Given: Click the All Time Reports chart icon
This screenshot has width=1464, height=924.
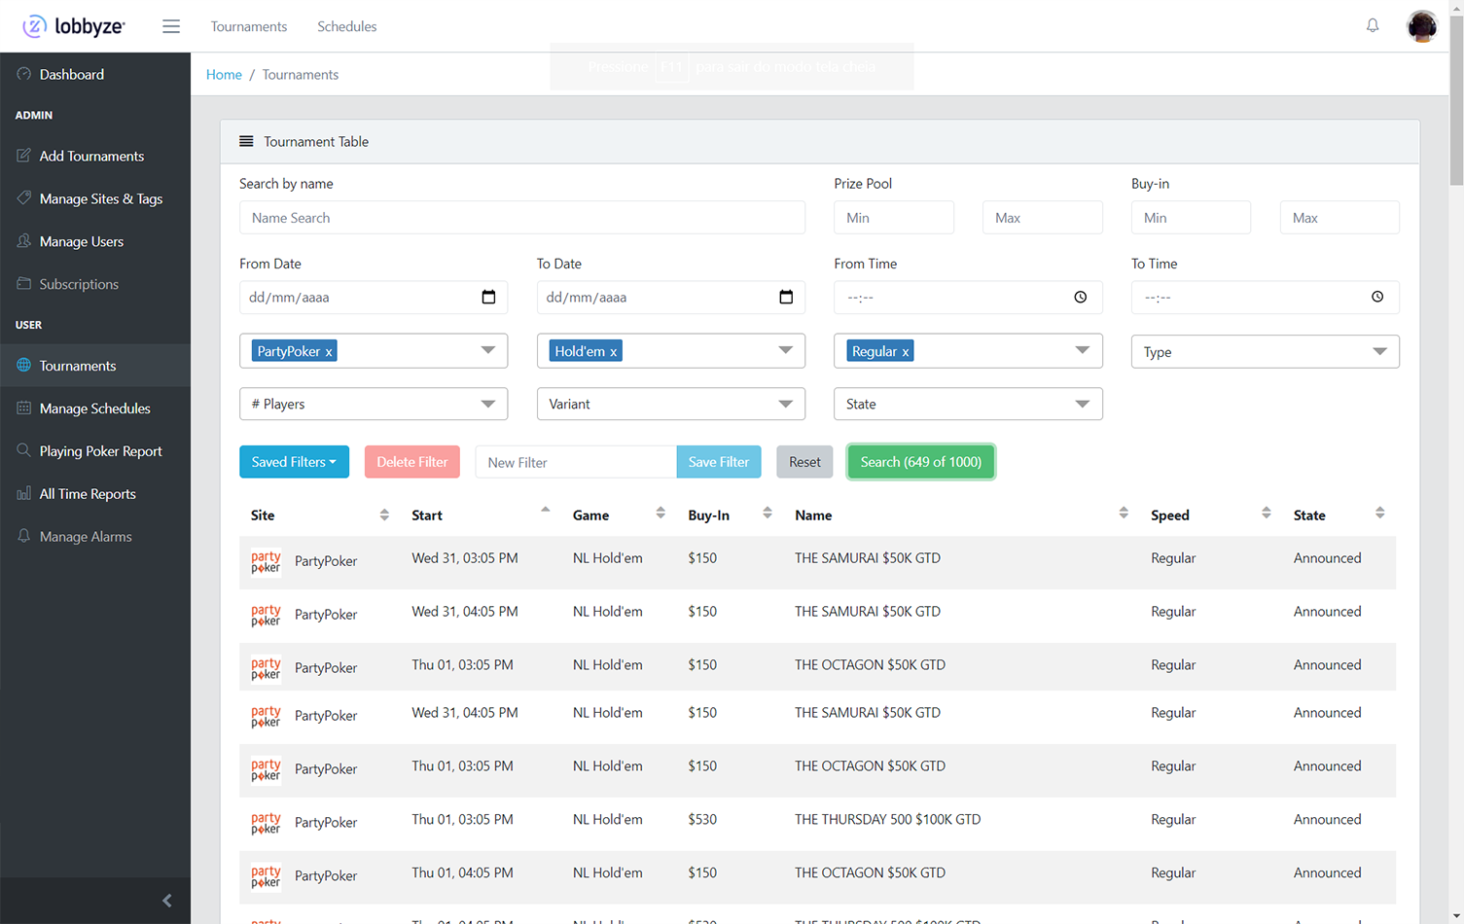Looking at the screenshot, I should tap(23, 494).
